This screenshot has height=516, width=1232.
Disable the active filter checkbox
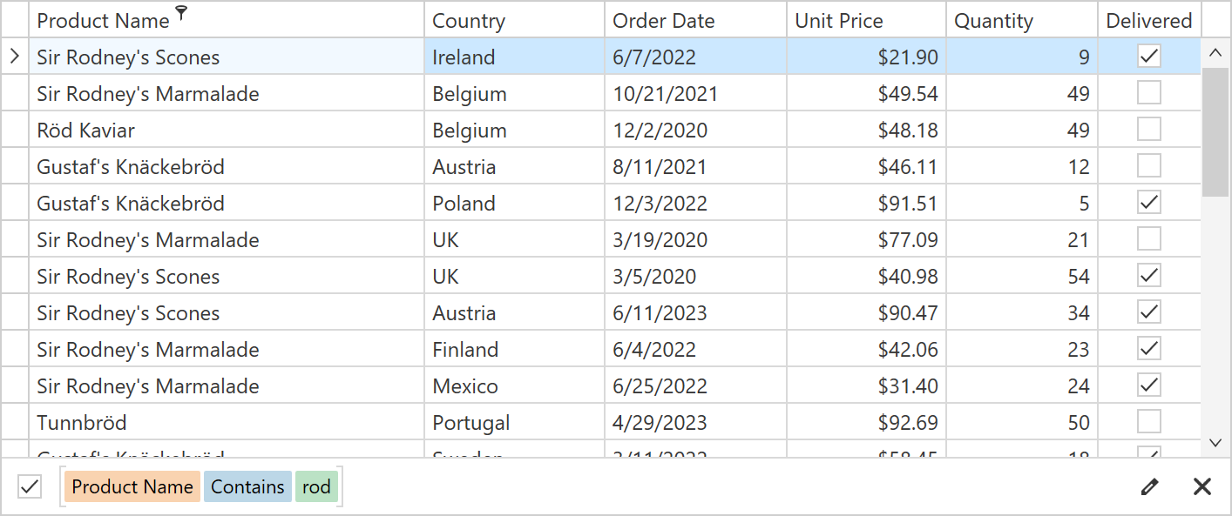pos(30,486)
